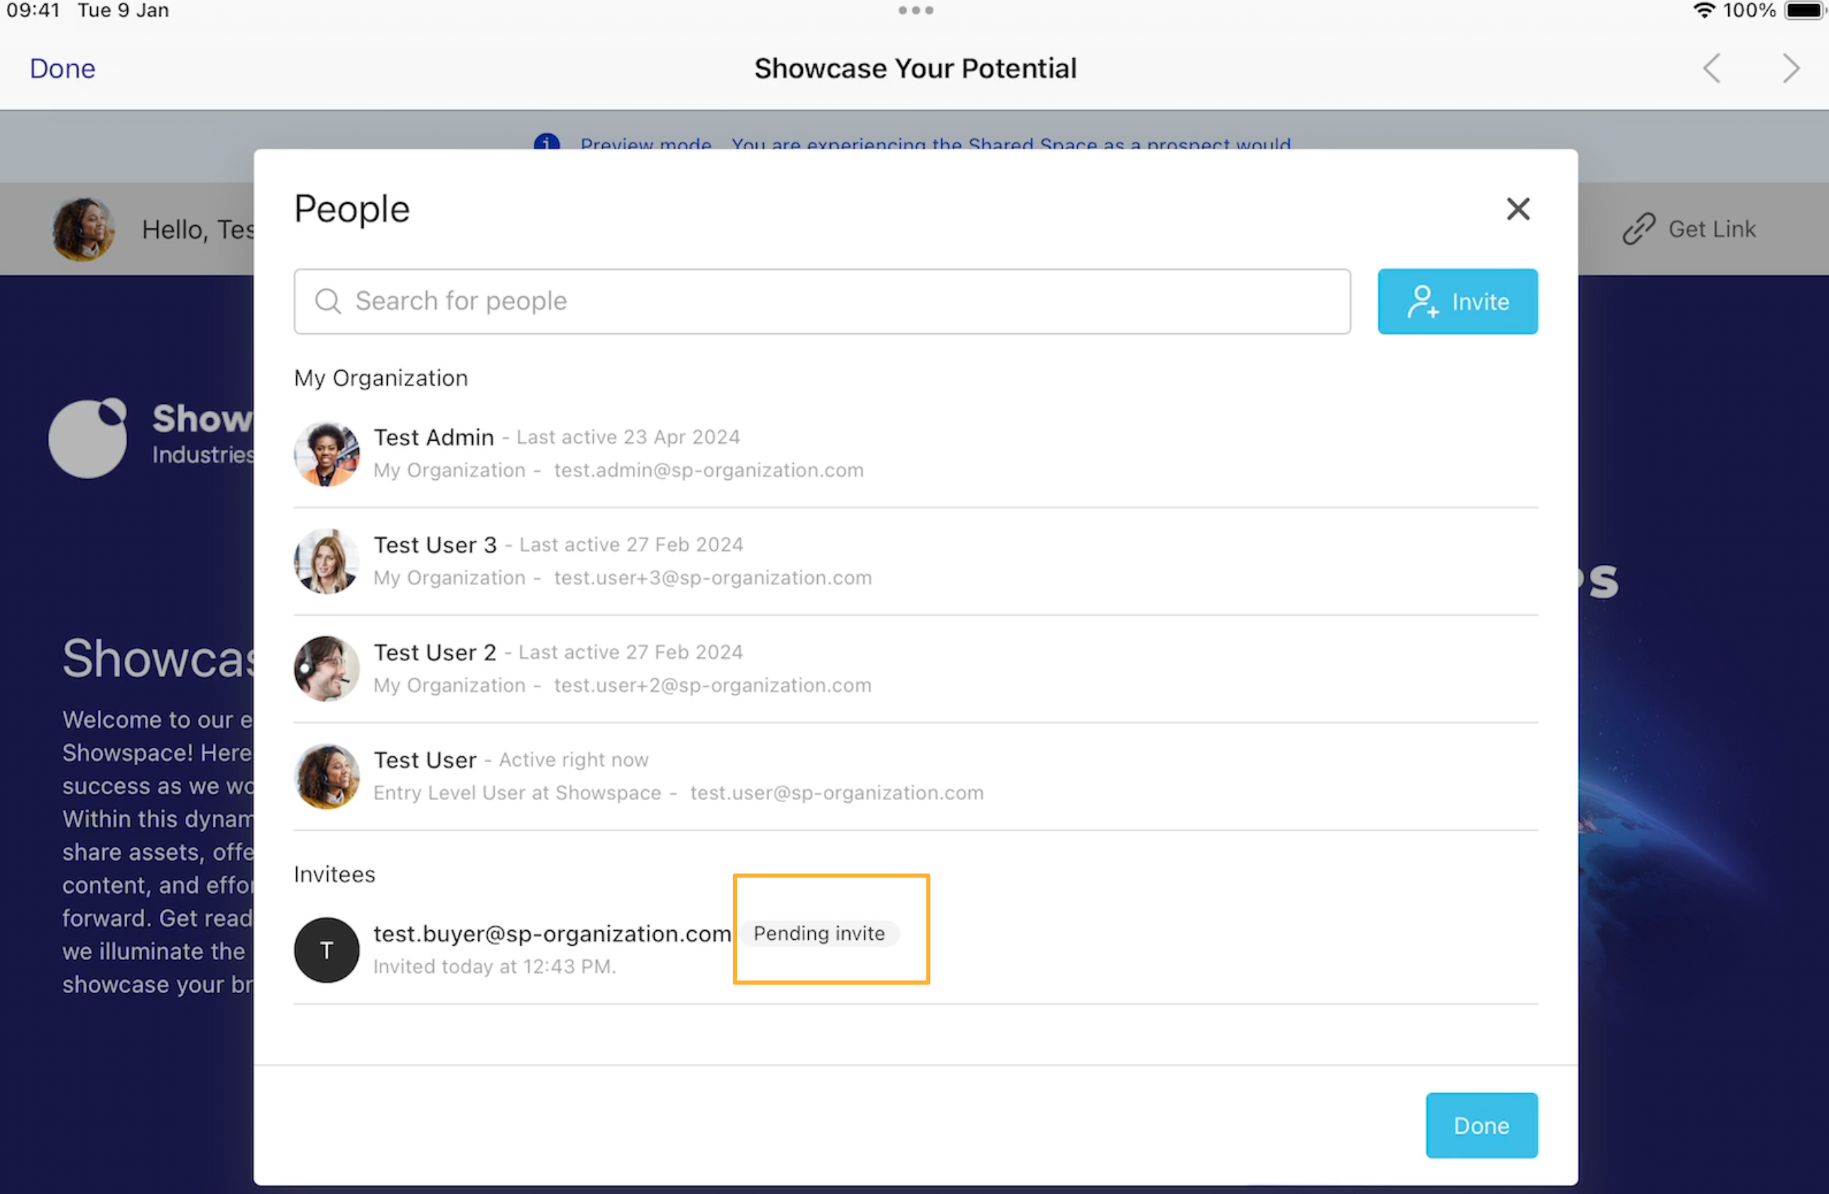Go to previous page with left chevron
The height and width of the screenshot is (1194, 1829).
point(1711,68)
